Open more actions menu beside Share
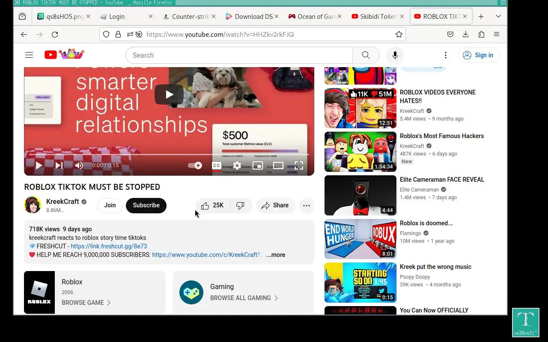This screenshot has width=548, height=342. 307,205
